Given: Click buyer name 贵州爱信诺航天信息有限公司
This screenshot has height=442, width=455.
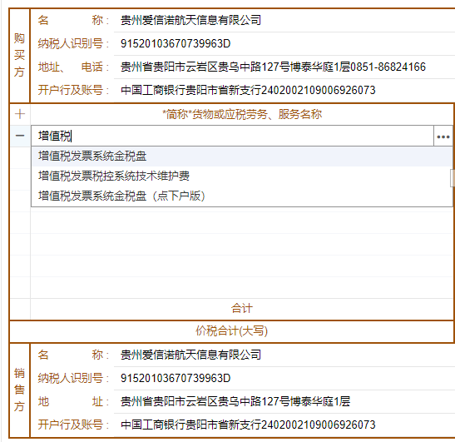Looking at the screenshot, I should [191, 20].
